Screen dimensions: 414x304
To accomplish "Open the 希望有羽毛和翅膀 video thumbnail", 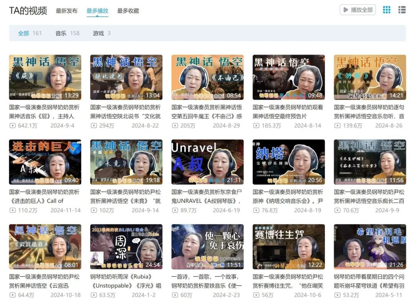I will 370,247.
